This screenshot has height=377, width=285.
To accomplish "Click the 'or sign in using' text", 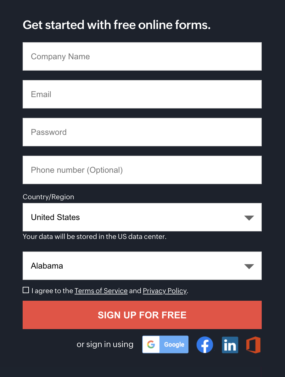I will click(x=105, y=344).
